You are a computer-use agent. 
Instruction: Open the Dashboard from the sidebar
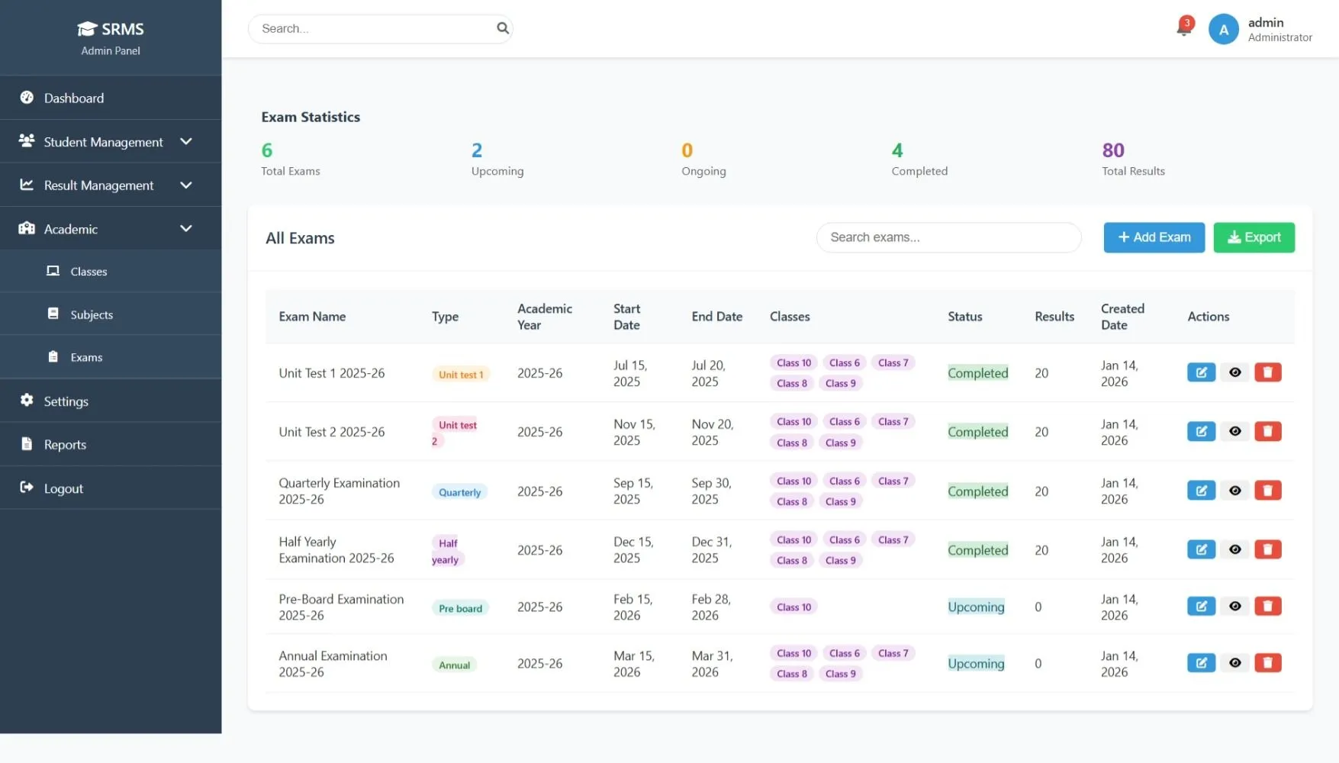pyautogui.click(x=73, y=98)
